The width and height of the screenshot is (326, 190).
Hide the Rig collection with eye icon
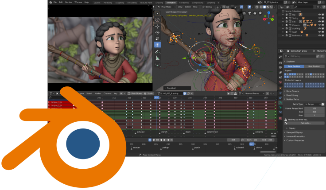click(319, 14)
